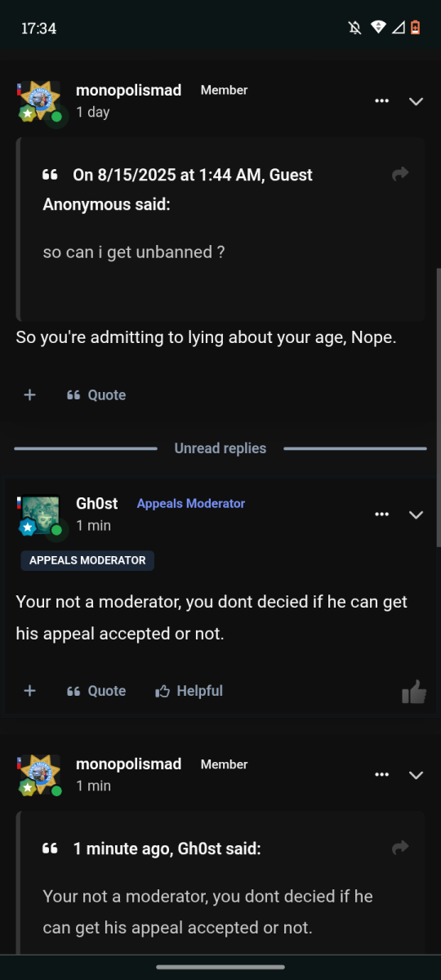Expand chevron on last monopolismad post
Screen dimensions: 441x980
click(x=416, y=775)
